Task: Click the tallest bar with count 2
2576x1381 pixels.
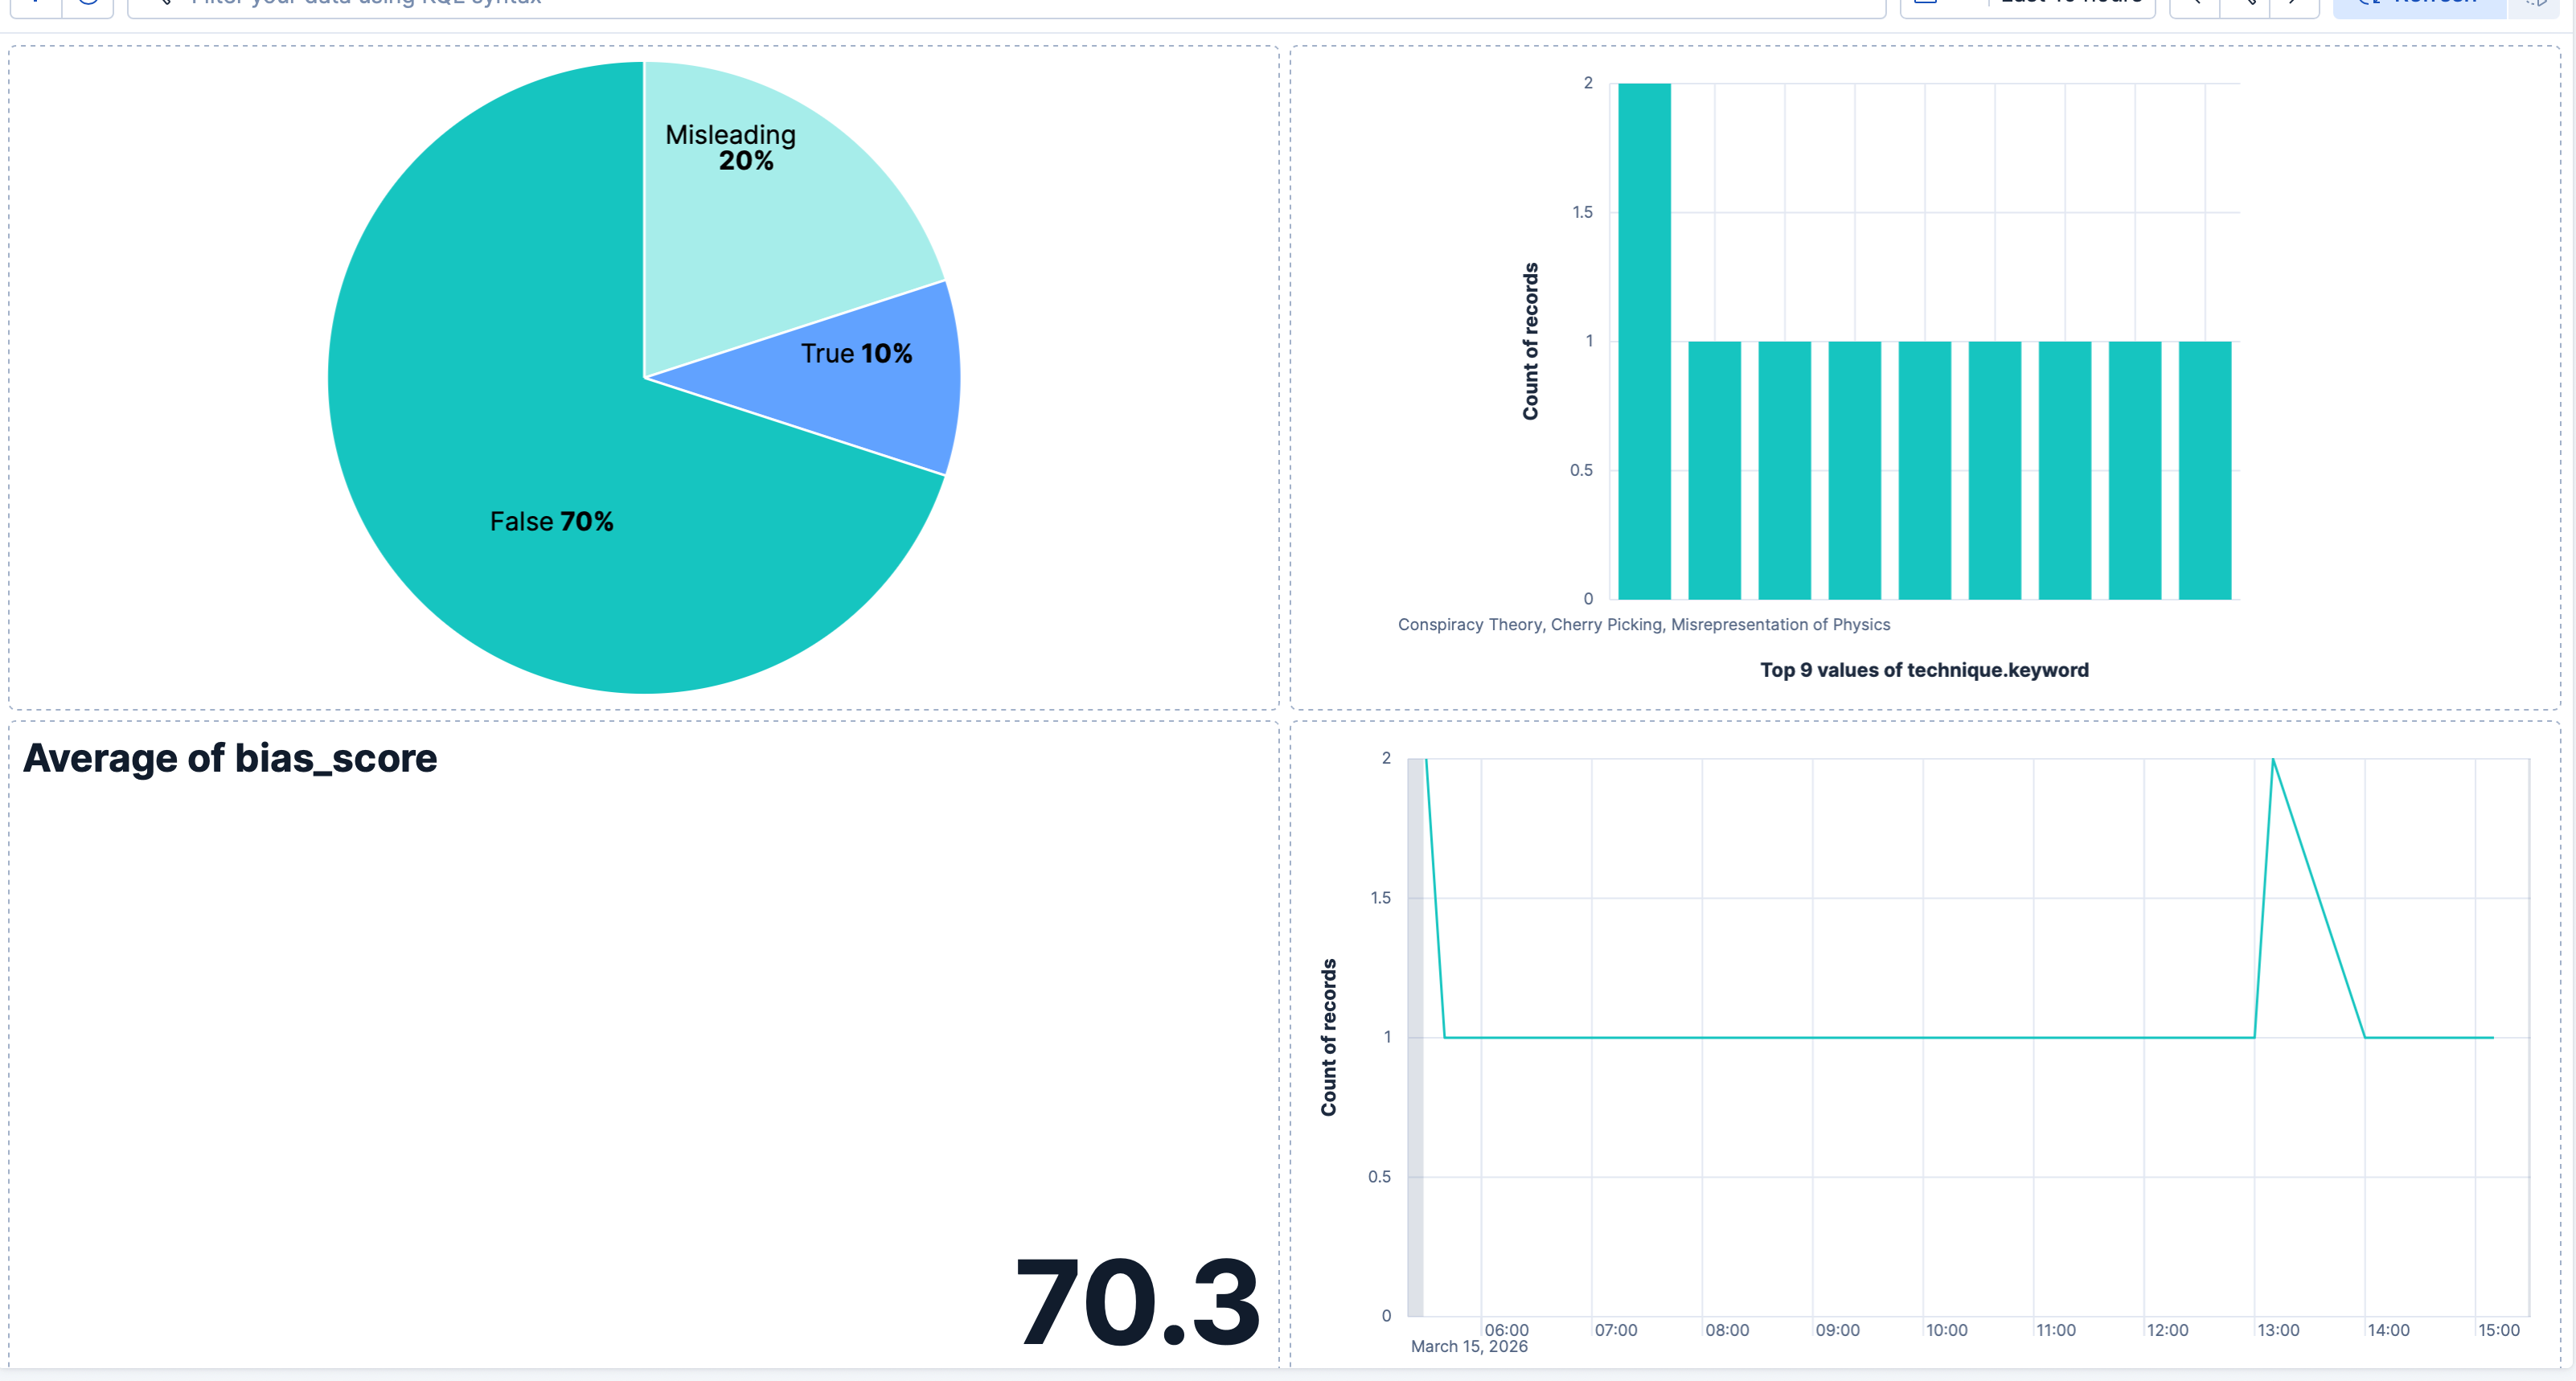Action: pos(1644,340)
